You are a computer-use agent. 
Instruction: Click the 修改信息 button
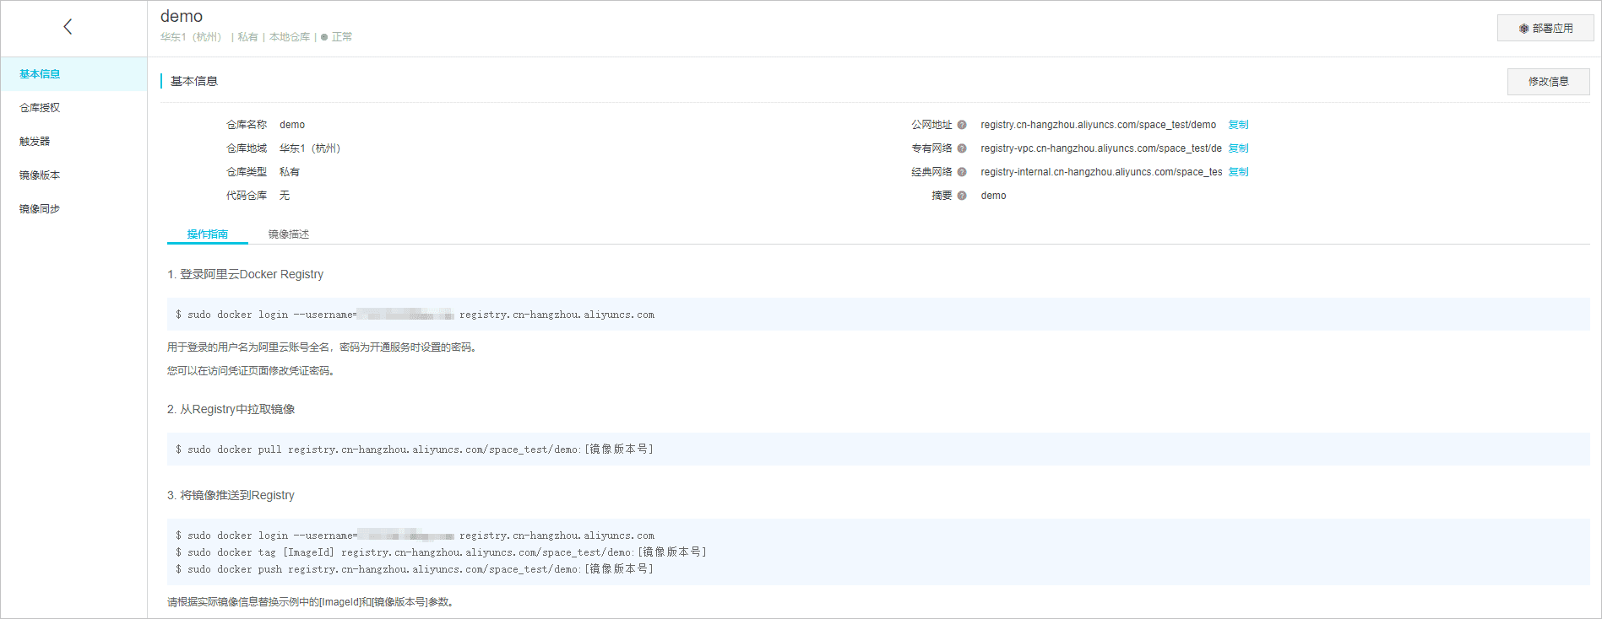(1548, 82)
